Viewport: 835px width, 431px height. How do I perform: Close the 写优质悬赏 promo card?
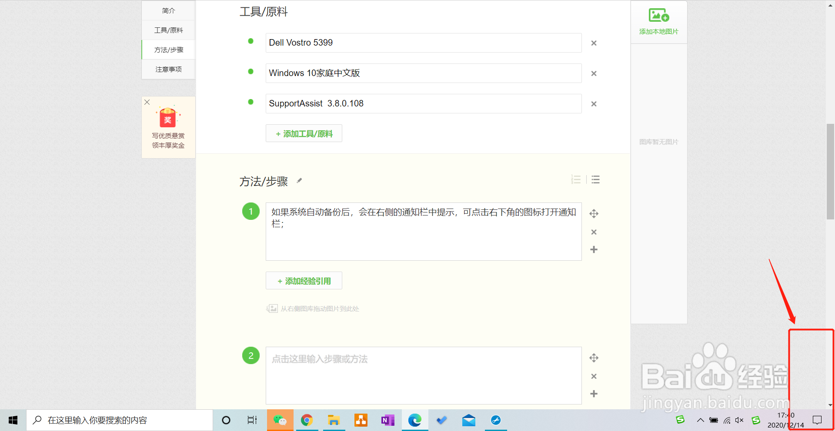(147, 102)
